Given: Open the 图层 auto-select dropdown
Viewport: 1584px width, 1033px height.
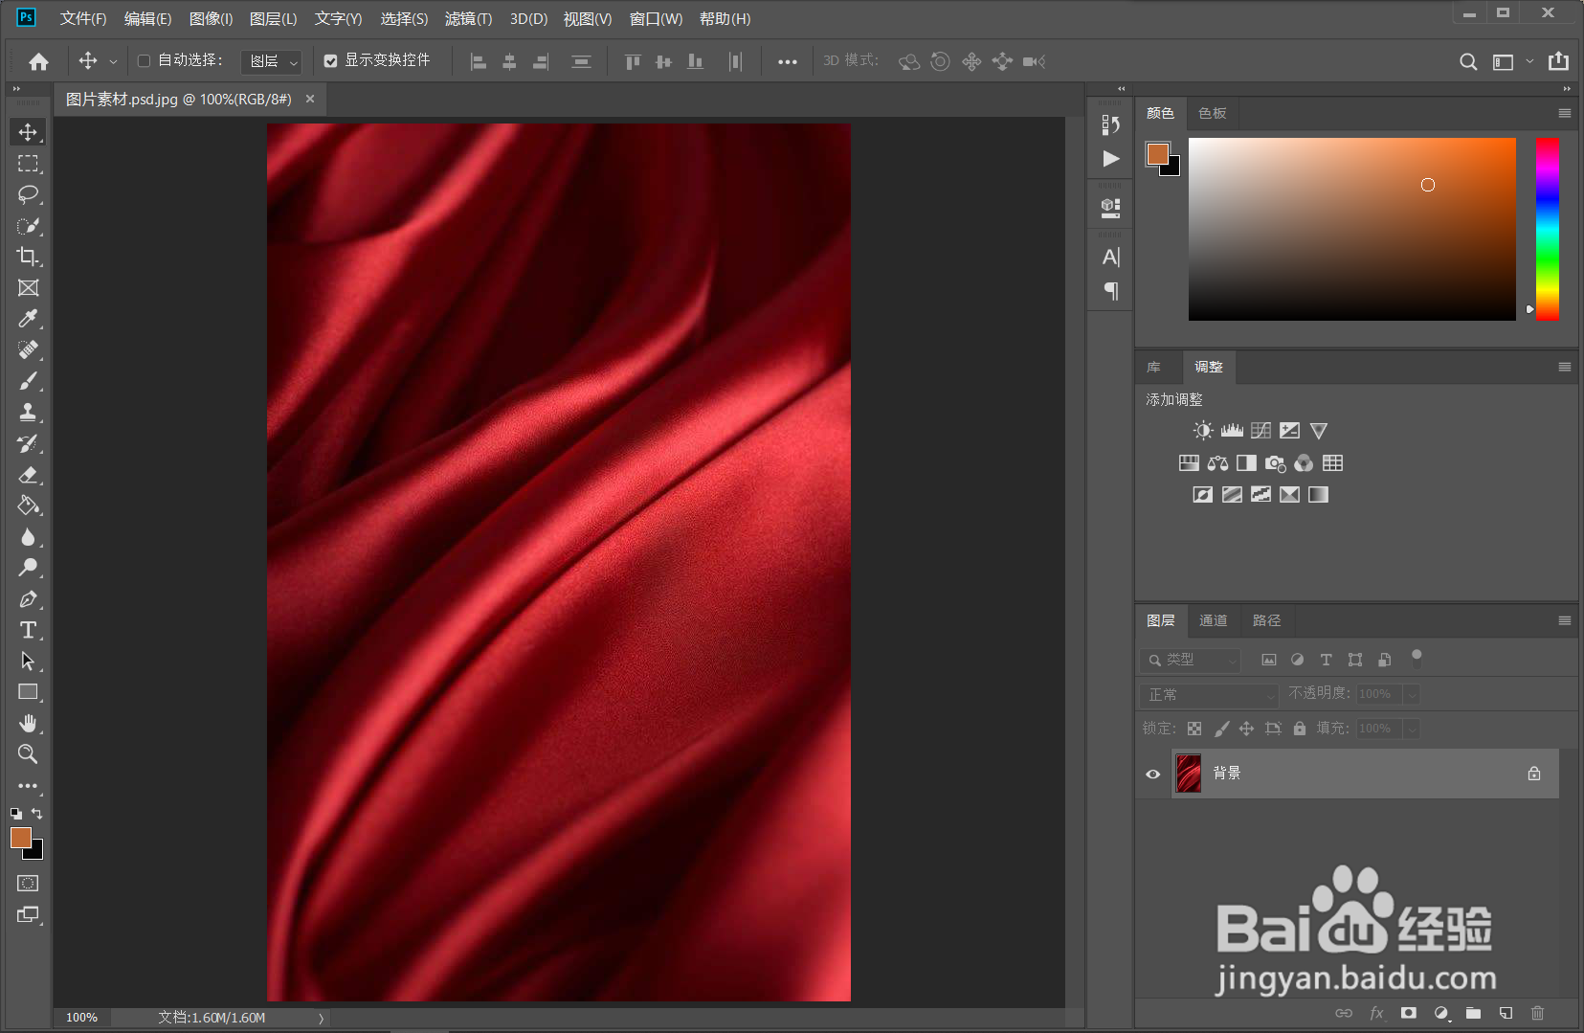Looking at the screenshot, I should click(x=271, y=61).
